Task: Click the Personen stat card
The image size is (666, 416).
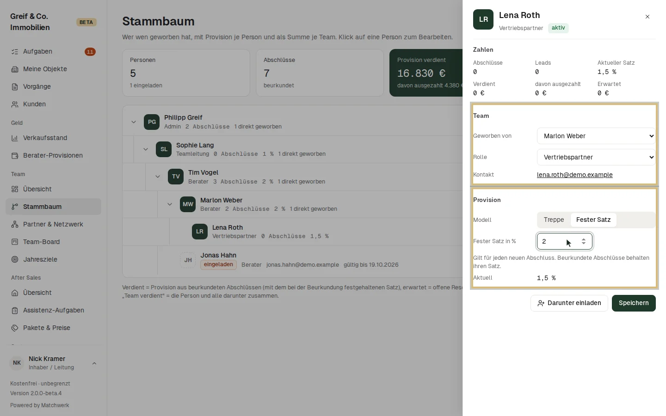Action: coord(186,73)
